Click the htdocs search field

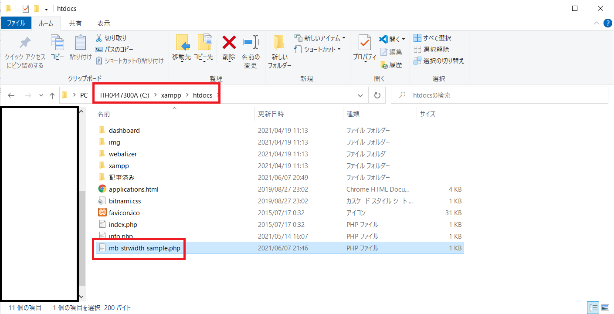499,95
